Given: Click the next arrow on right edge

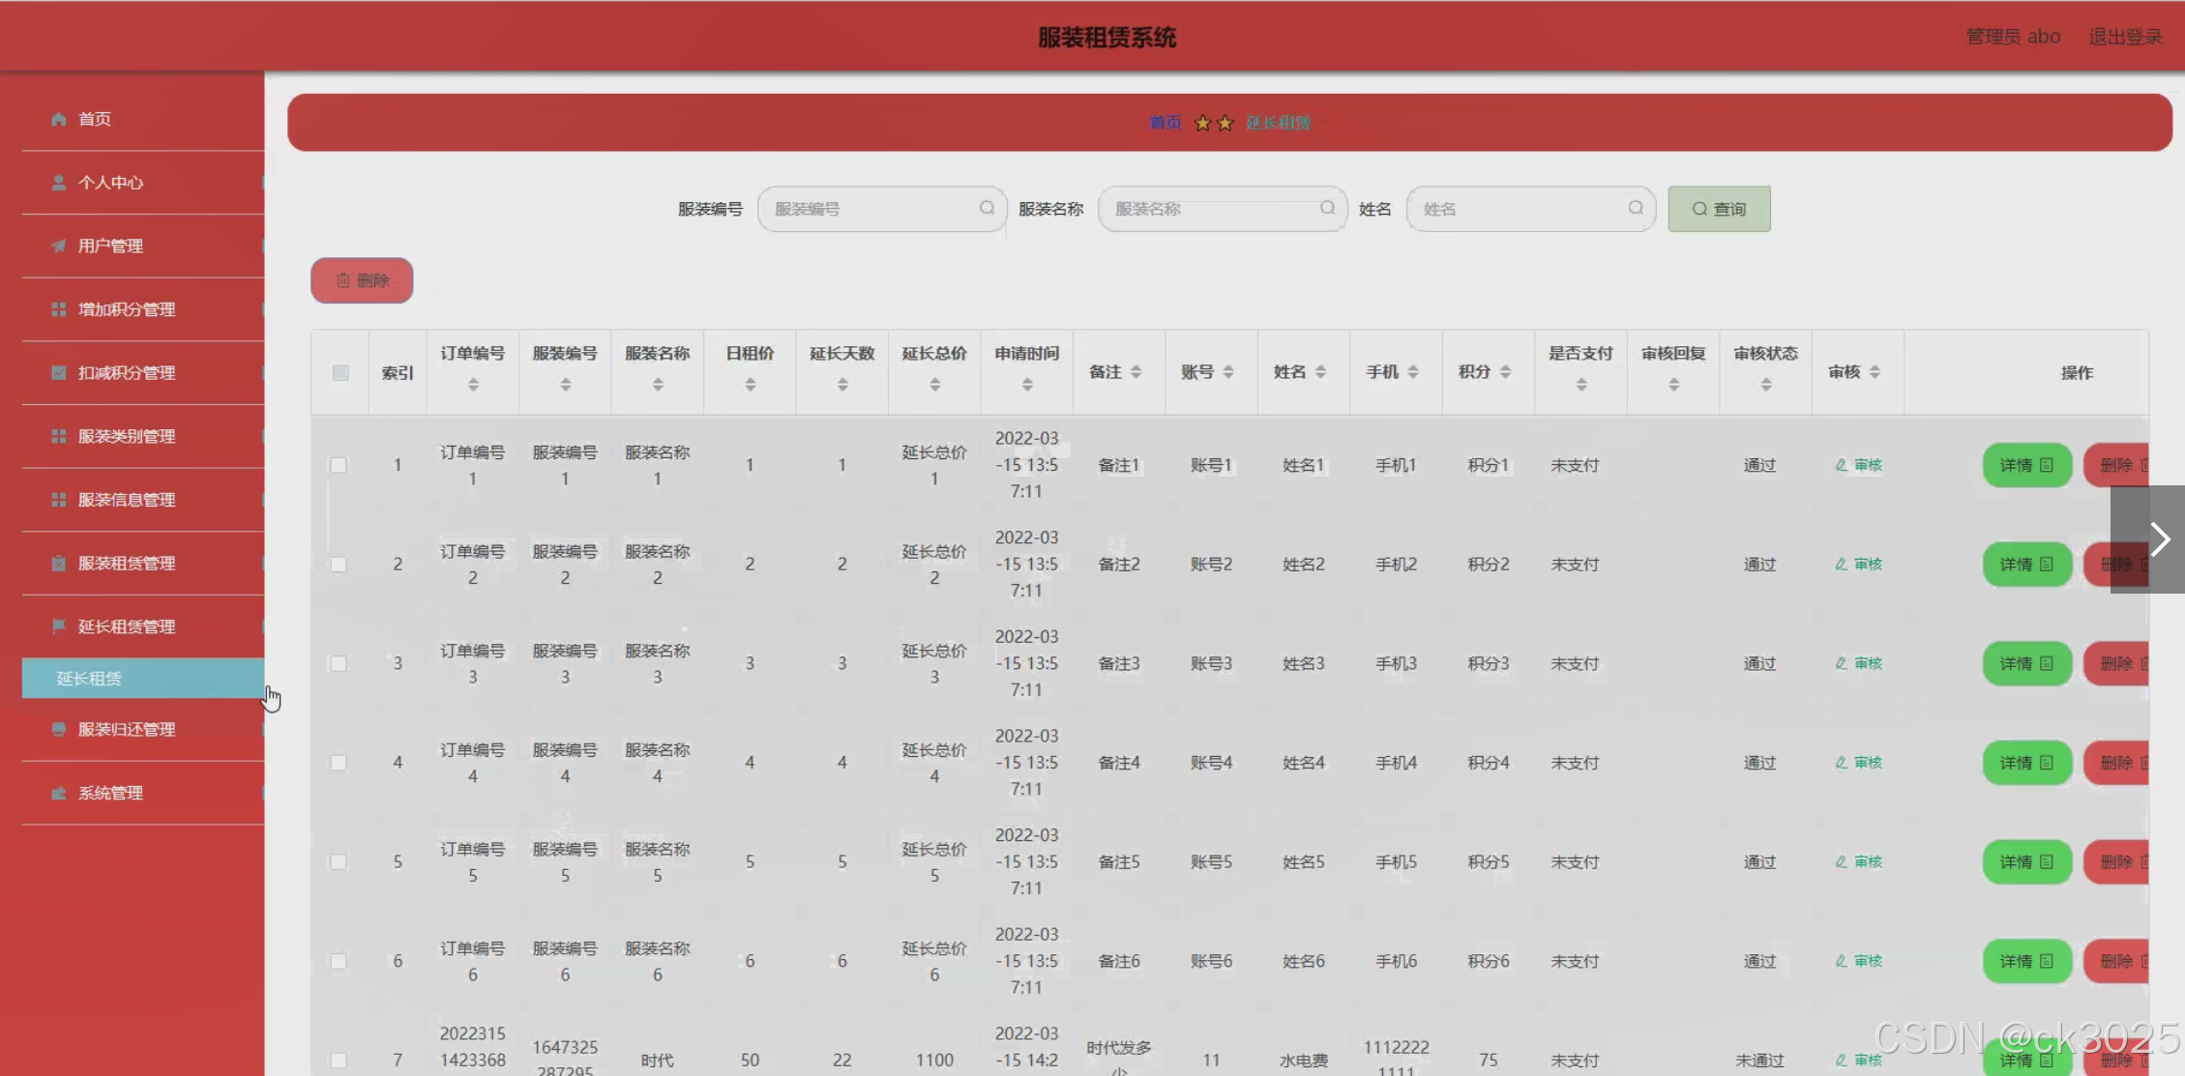Looking at the screenshot, I should coord(2159,538).
